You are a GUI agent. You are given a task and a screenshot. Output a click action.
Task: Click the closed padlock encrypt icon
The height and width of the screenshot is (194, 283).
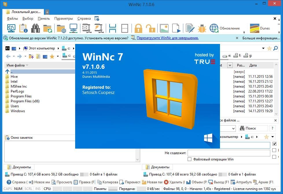click(x=138, y=28)
